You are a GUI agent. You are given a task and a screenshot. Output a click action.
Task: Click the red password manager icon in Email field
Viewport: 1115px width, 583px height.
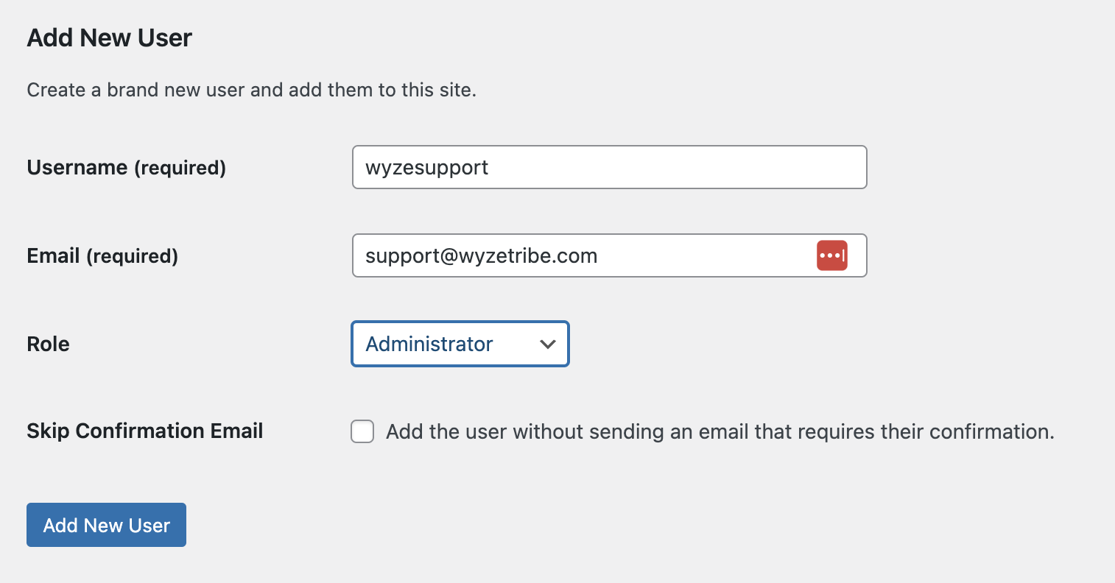click(831, 255)
